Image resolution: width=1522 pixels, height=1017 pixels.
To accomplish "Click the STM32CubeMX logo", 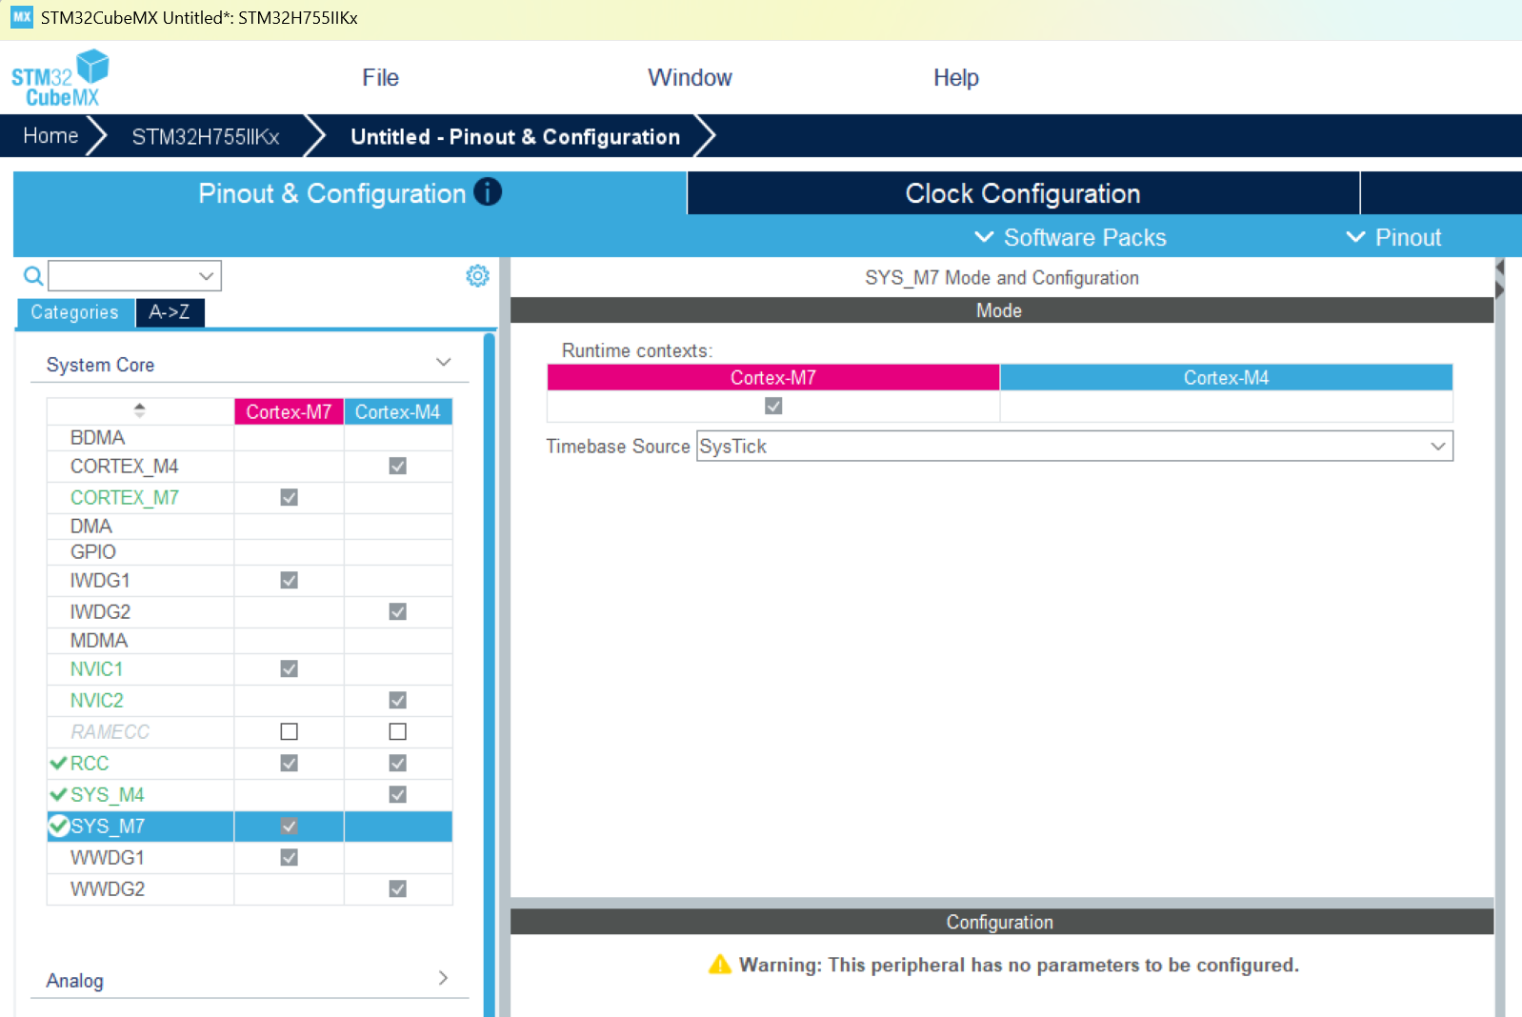I will click(x=60, y=78).
